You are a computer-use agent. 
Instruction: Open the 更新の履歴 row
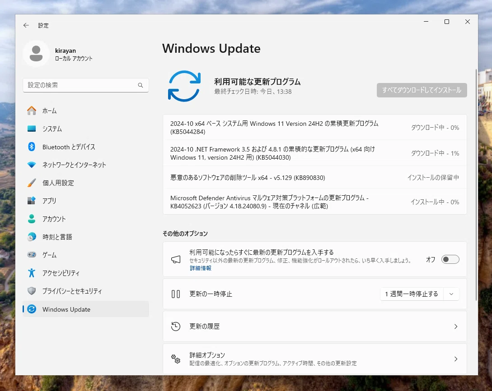click(x=315, y=327)
